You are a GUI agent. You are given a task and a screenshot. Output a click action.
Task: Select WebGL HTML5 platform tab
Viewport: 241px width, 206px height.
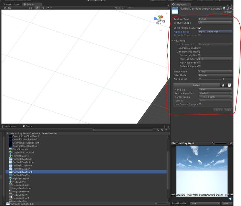tap(229, 85)
